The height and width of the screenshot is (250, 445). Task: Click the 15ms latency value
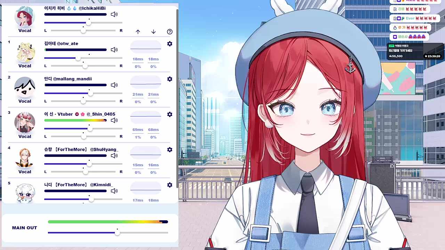(x=138, y=165)
